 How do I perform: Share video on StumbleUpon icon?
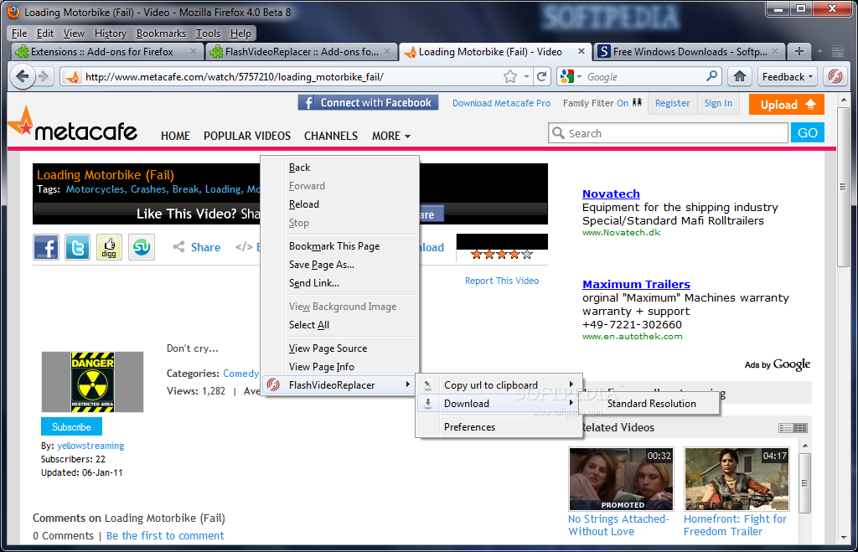(141, 247)
